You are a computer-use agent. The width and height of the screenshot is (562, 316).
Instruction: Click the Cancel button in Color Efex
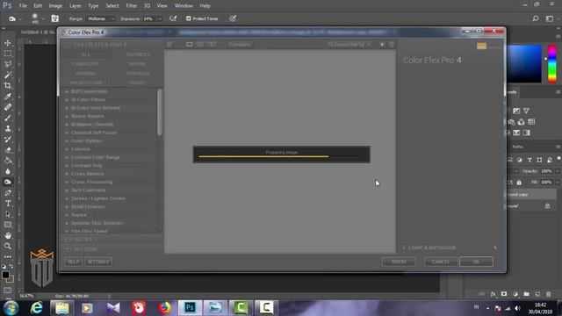(x=441, y=262)
